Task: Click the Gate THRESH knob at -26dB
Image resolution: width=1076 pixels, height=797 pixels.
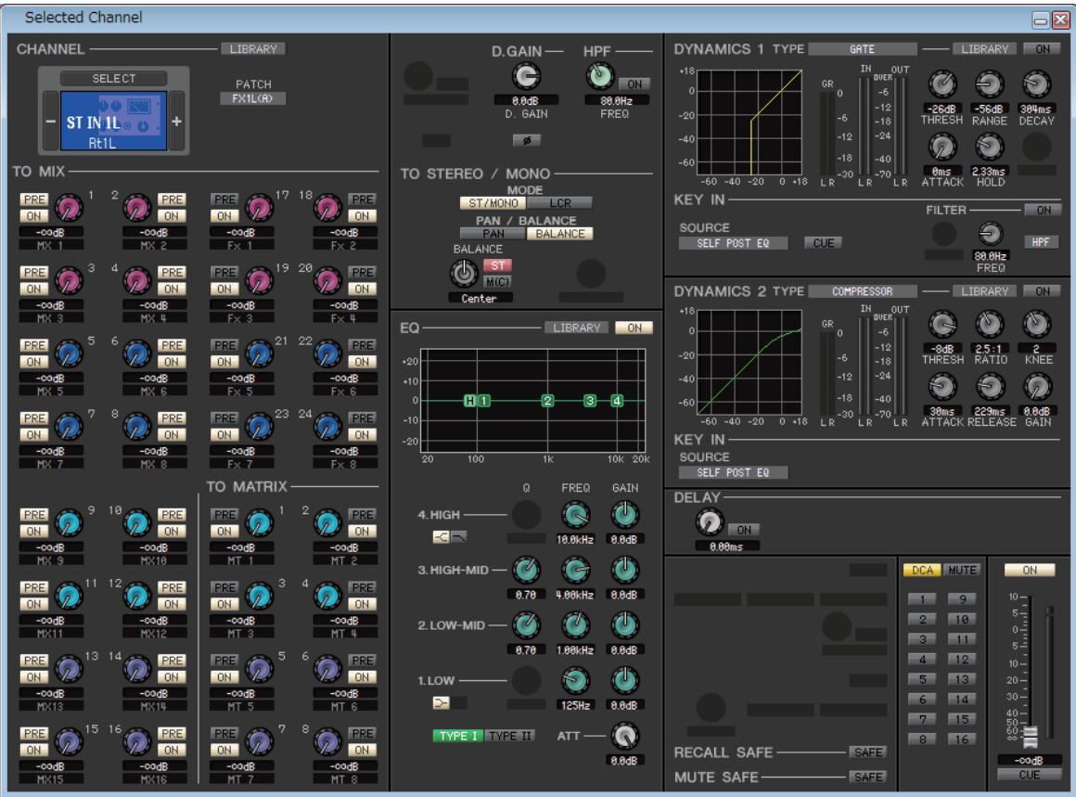Action: pos(942,84)
